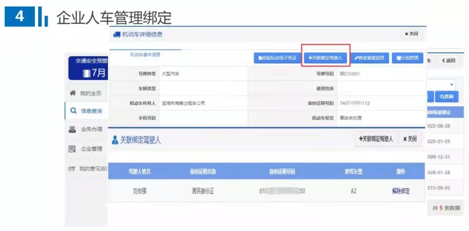Open 我的主页 in sidebar
The height and width of the screenshot is (231, 469).
coord(90,93)
